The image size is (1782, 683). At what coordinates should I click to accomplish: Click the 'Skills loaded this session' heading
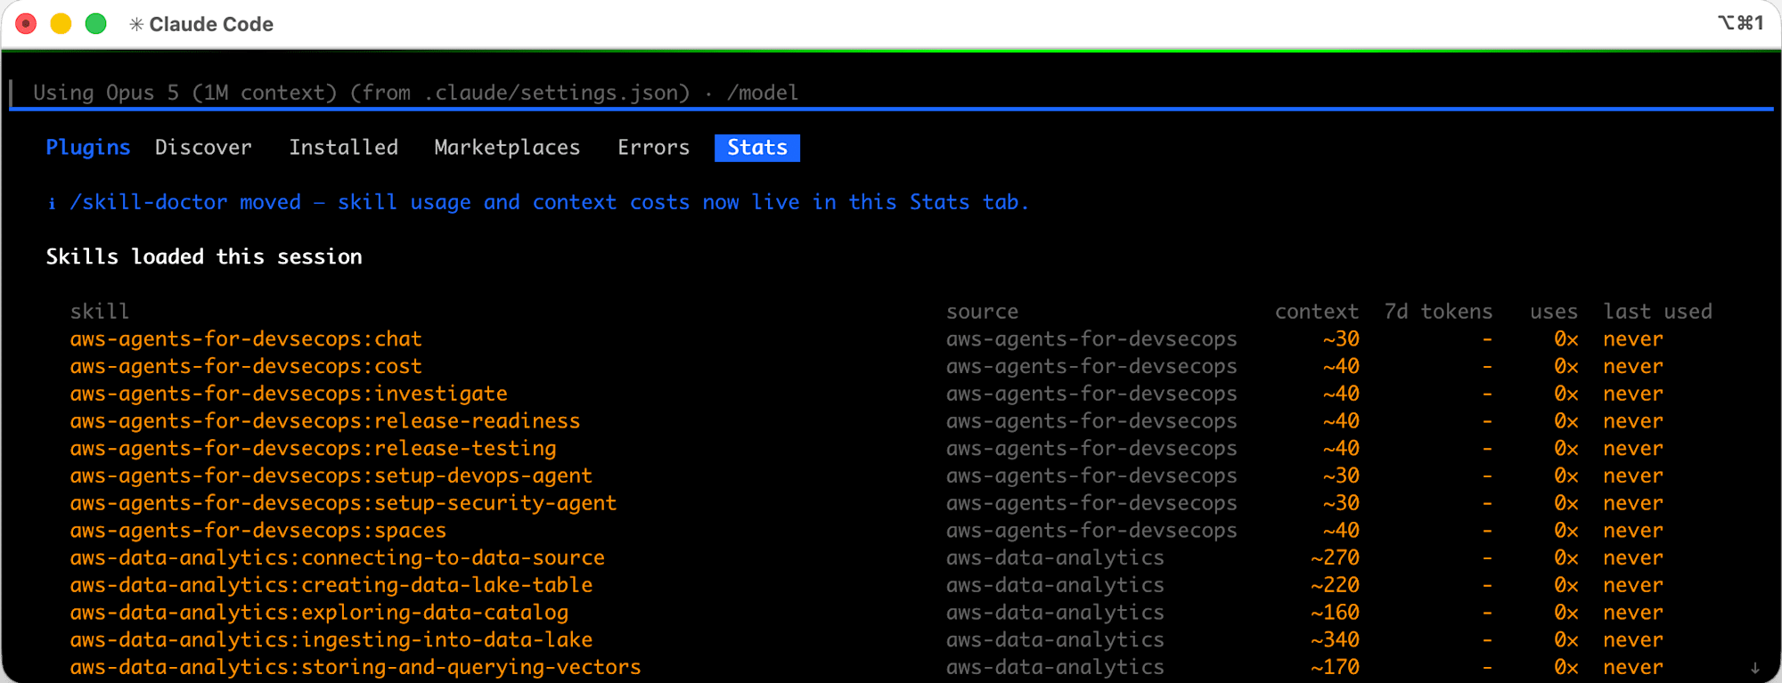204,257
